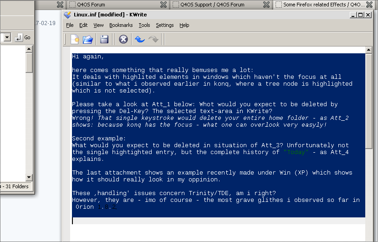Viewport: 378px width, 242px height.
Task: Click the empty line below selected text
Action: tap(219, 221)
